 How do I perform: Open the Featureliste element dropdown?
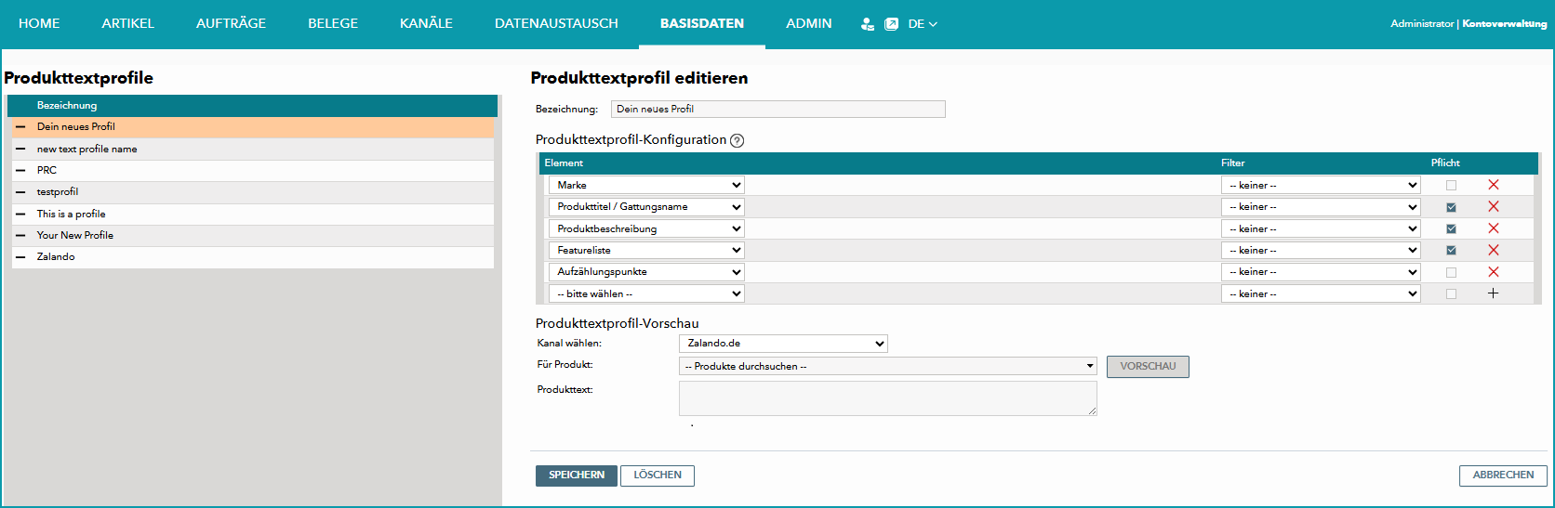[x=646, y=250]
